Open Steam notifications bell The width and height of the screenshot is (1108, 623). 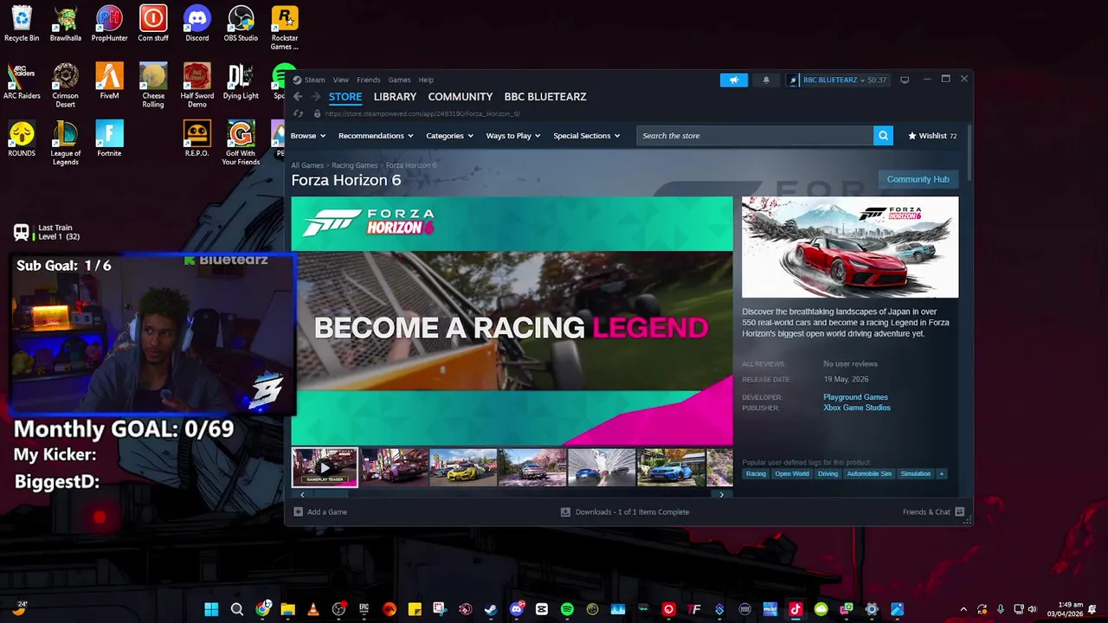766,80
